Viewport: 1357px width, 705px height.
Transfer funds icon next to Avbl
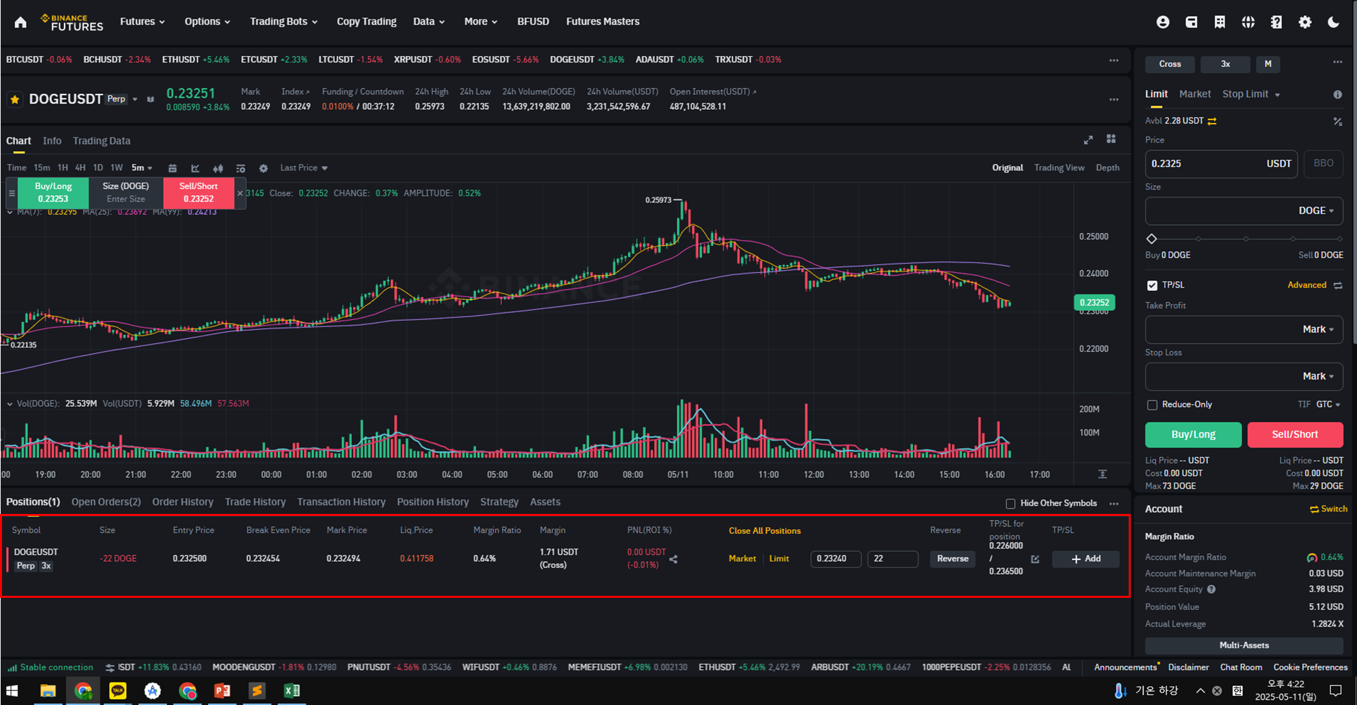1212,121
